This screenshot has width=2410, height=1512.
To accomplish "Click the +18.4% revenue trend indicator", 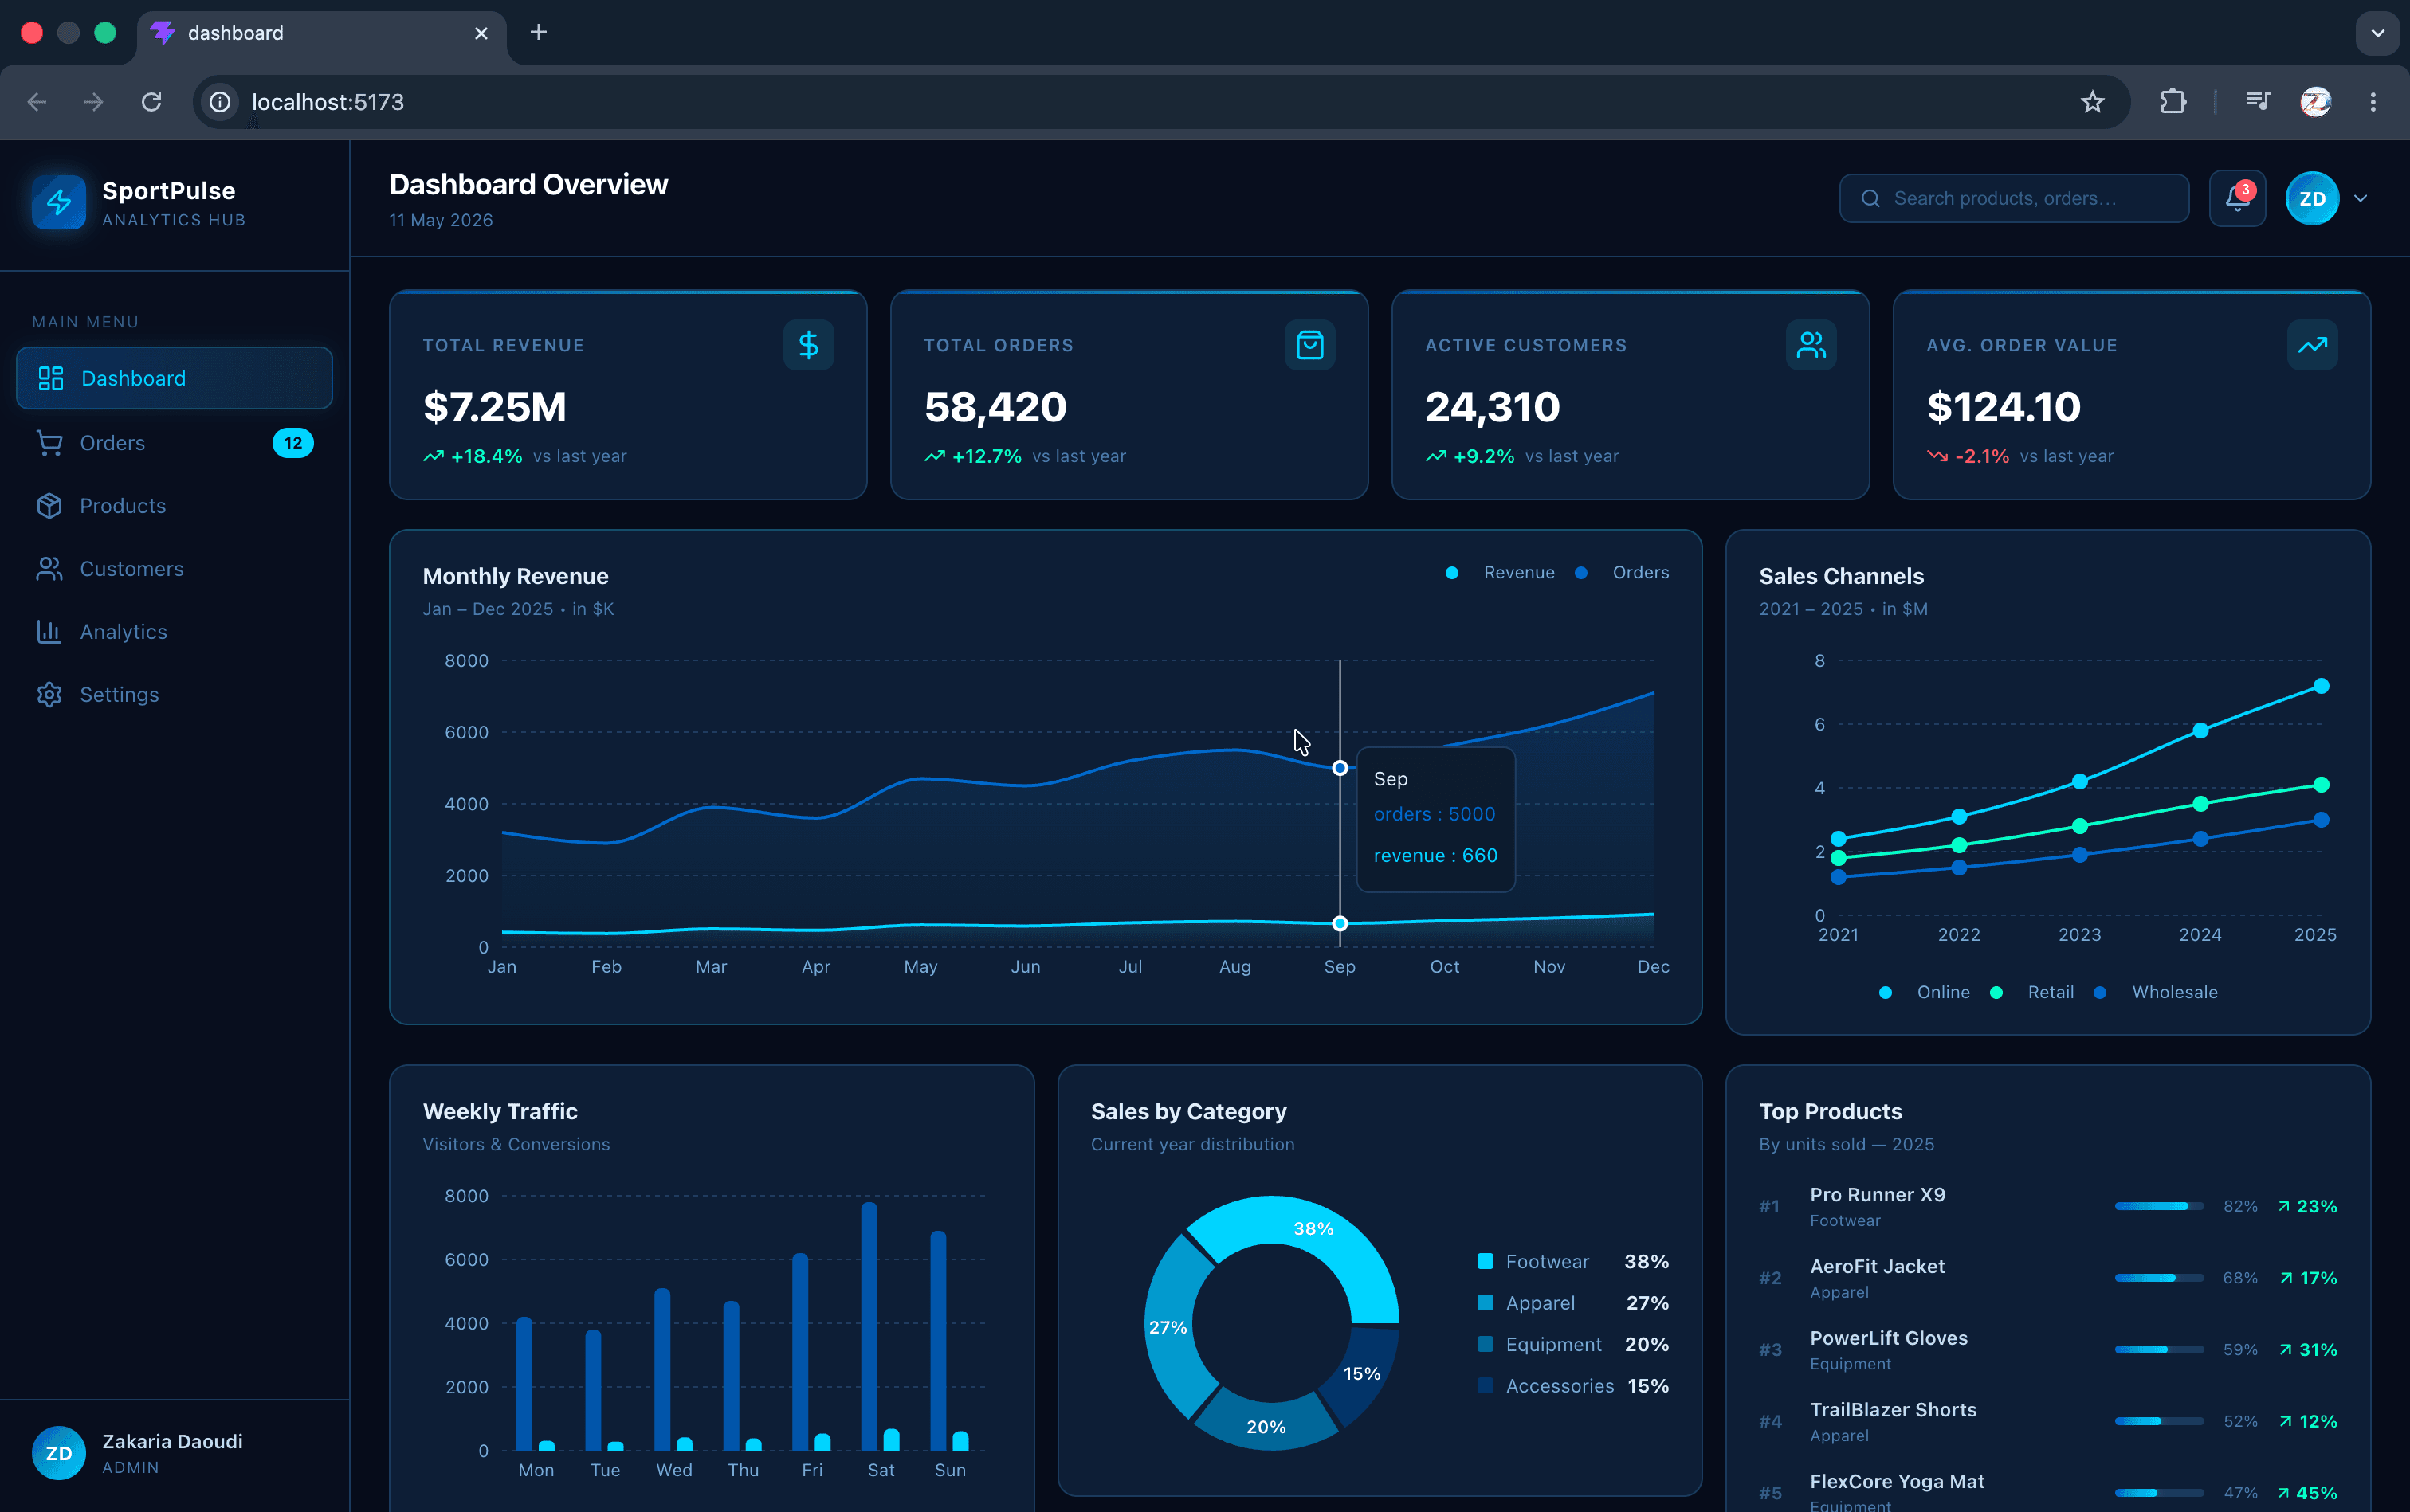I will click(x=473, y=456).
